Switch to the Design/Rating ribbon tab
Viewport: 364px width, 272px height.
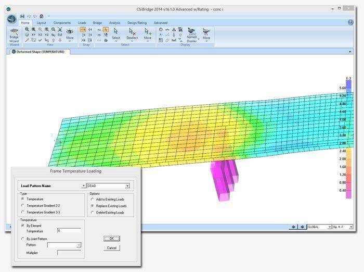pos(137,23)
